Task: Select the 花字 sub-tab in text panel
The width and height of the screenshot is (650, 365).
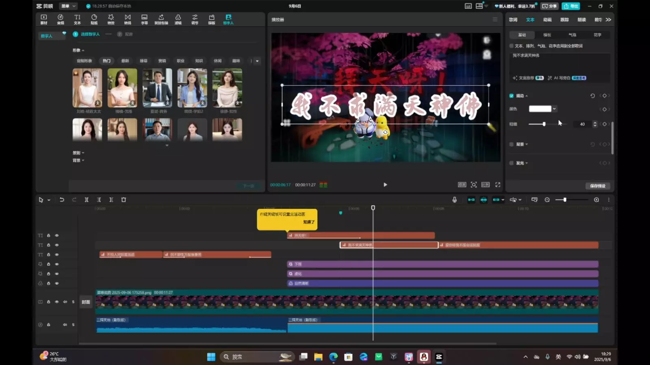Action: [597, 35]
